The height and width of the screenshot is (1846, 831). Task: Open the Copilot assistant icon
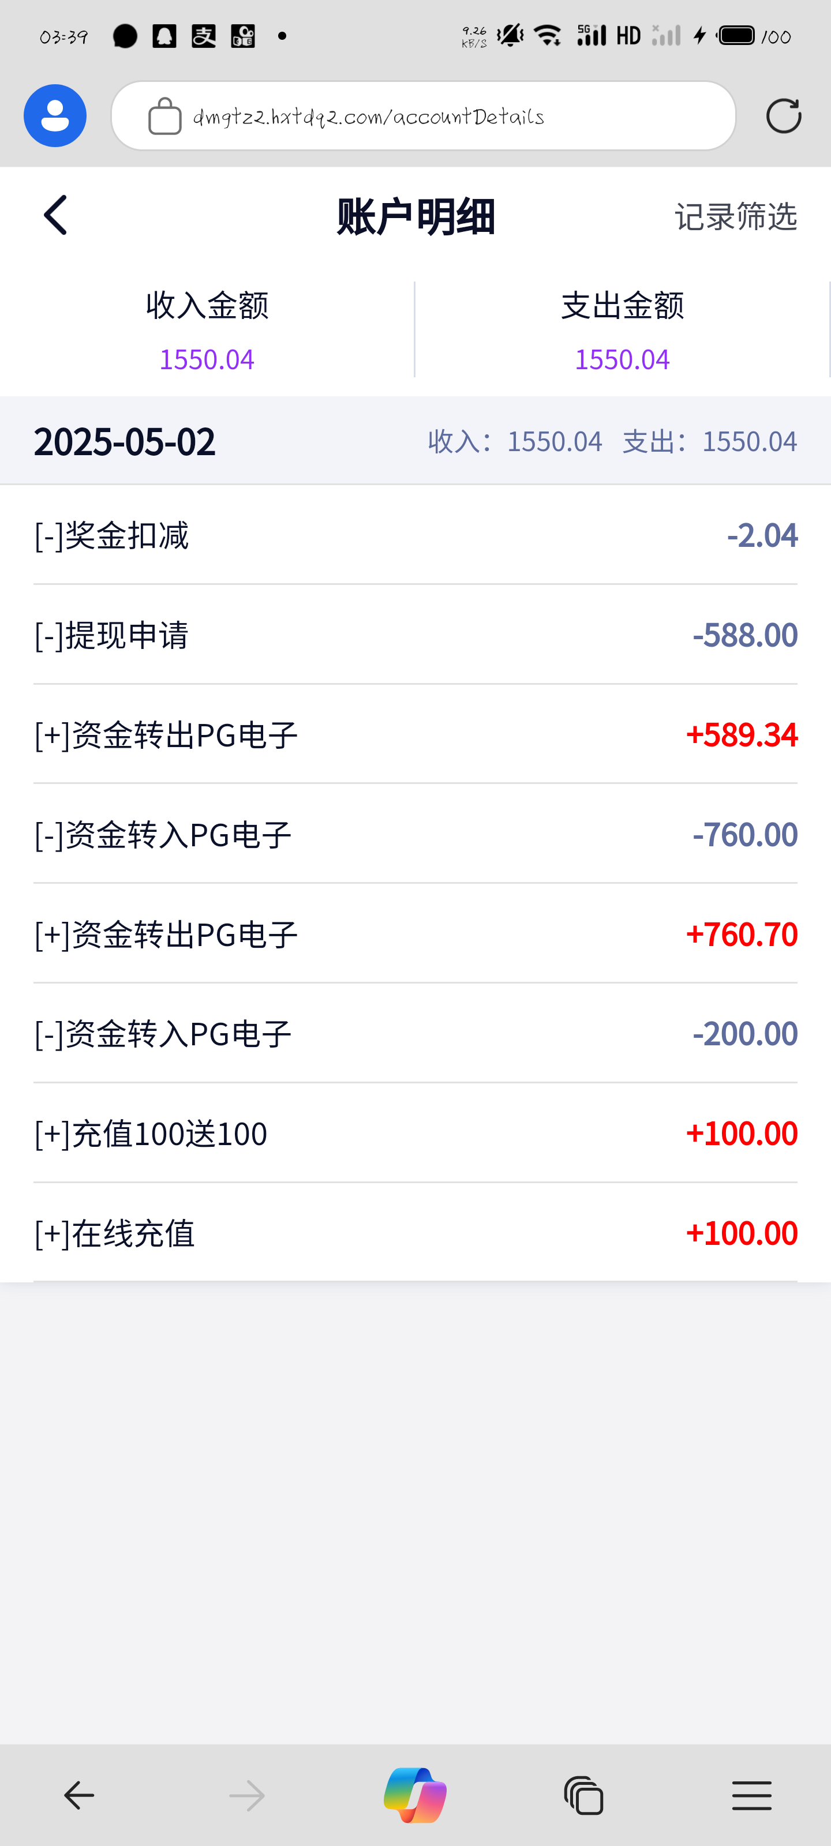tap(415, 1795)
